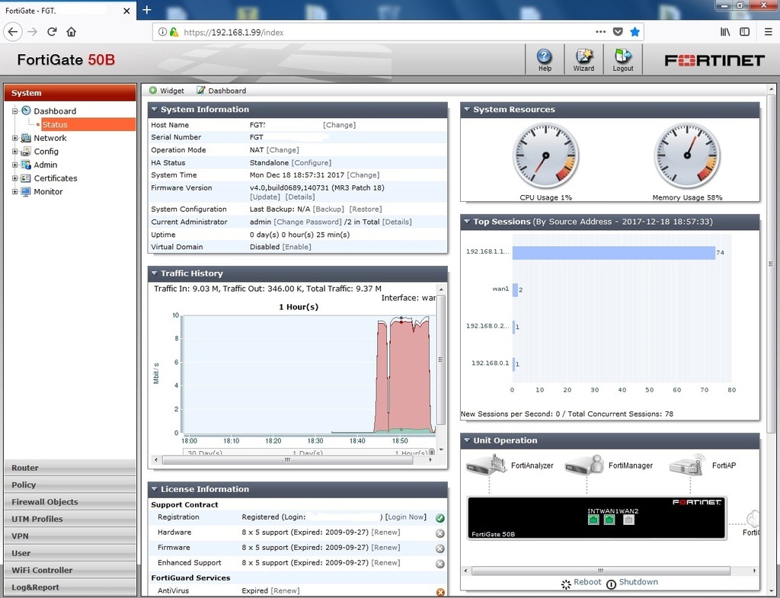Viewport: 780px width, 598px height.
Task: Click the FortiAP access point icon
Action: [688, 465]
